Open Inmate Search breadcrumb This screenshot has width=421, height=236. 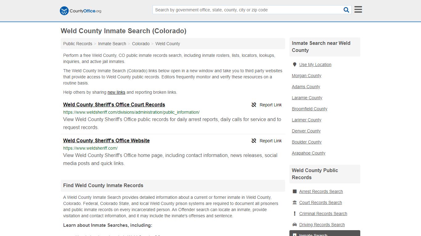(x=112, y=44)
